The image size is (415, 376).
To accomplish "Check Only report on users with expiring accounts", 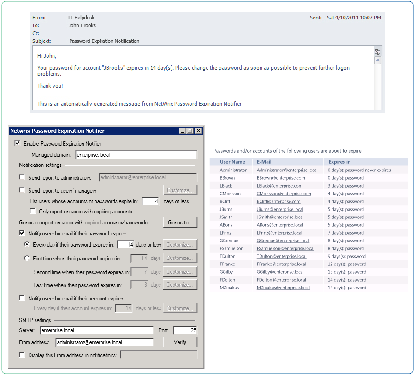I will coord(33,211).
